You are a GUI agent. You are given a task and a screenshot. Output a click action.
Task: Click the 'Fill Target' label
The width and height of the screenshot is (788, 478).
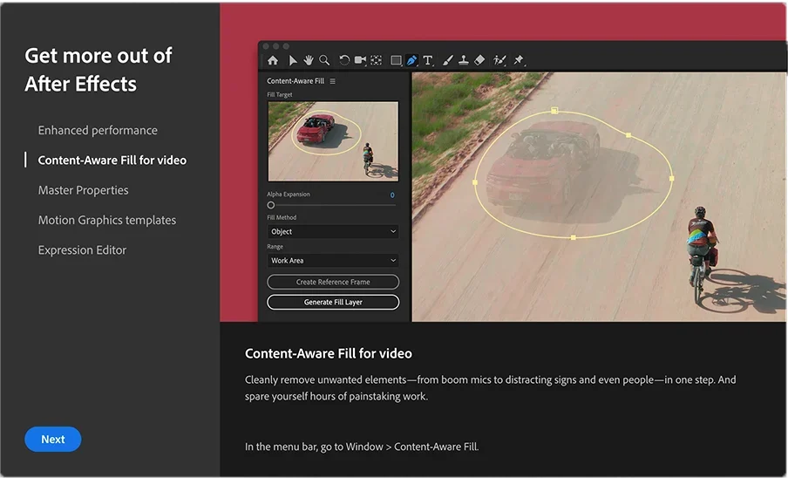coord(280,94)
